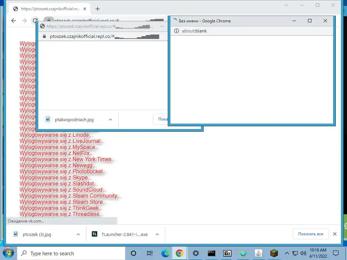
Task: Open the Minecraft block icon on taskbar
Action: coord(274,253)
